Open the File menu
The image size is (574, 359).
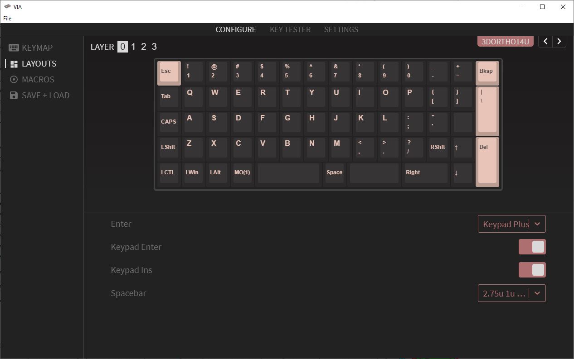7,18
